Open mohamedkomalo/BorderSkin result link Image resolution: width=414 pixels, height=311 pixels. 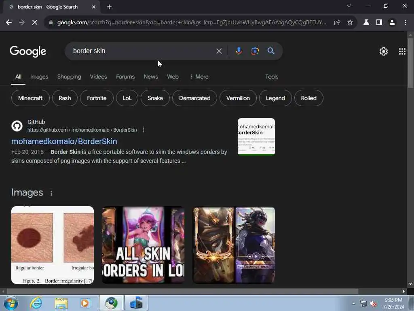point(64,141)
